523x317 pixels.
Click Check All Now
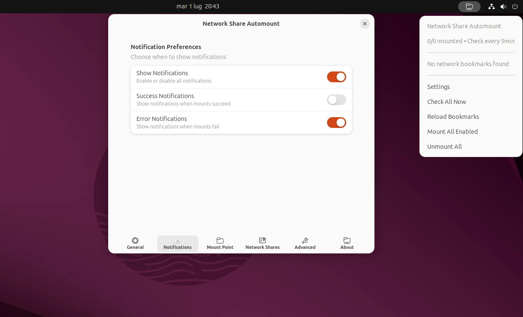(446, 102)
